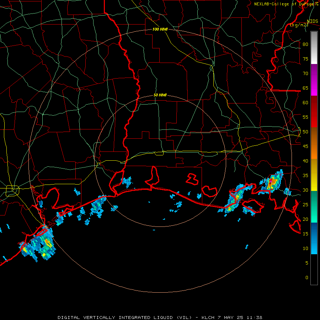Click the NIDS label above the scale
The height and width of the screenshot is (320, 320).
point(312,21)
